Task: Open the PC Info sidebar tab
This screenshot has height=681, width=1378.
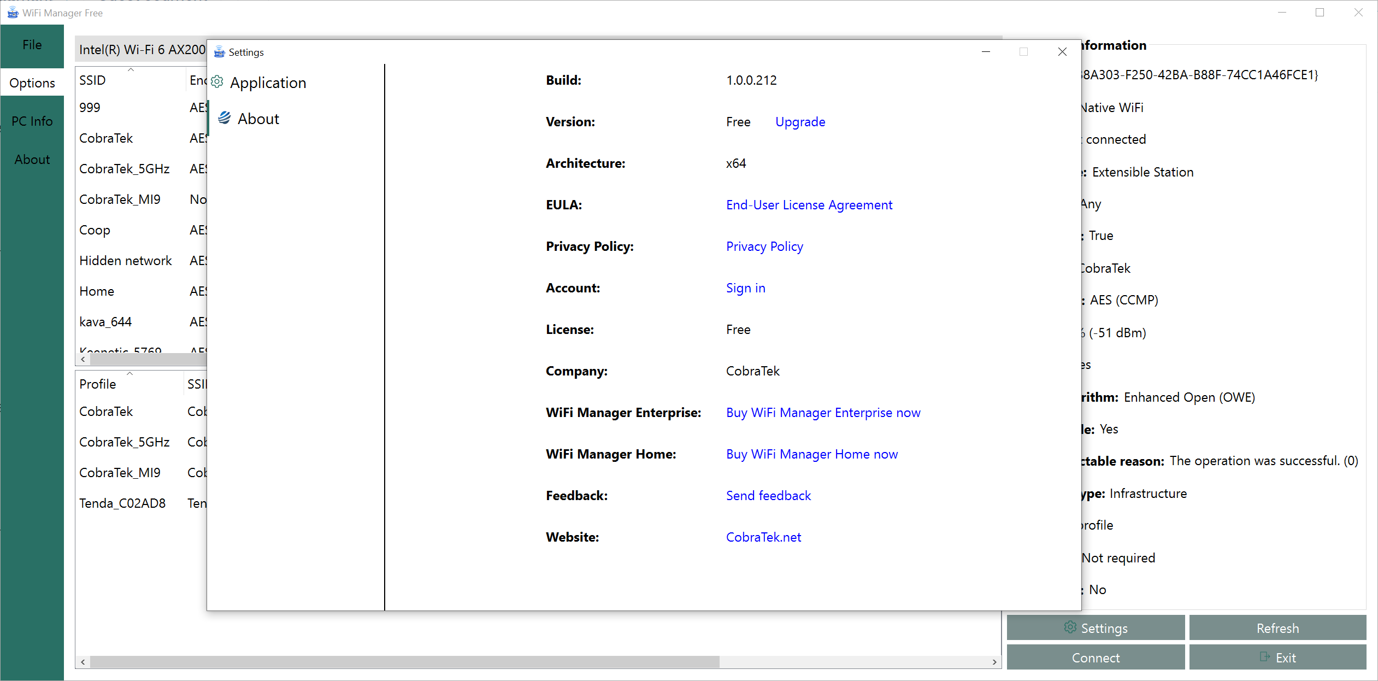Action: (x=32, y=121)
